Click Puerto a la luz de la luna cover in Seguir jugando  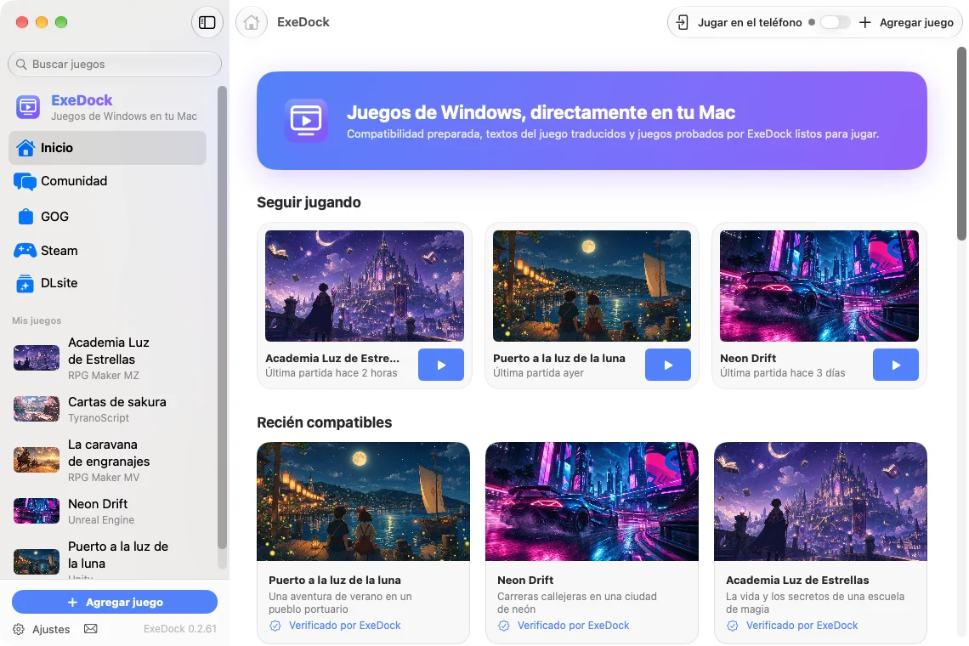[x=592, y=286]
